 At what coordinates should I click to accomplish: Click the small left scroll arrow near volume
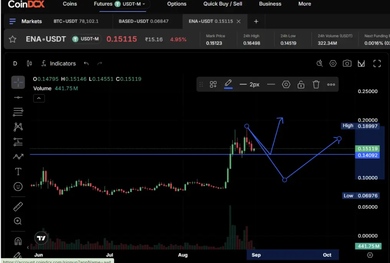[x=28, y=247]
